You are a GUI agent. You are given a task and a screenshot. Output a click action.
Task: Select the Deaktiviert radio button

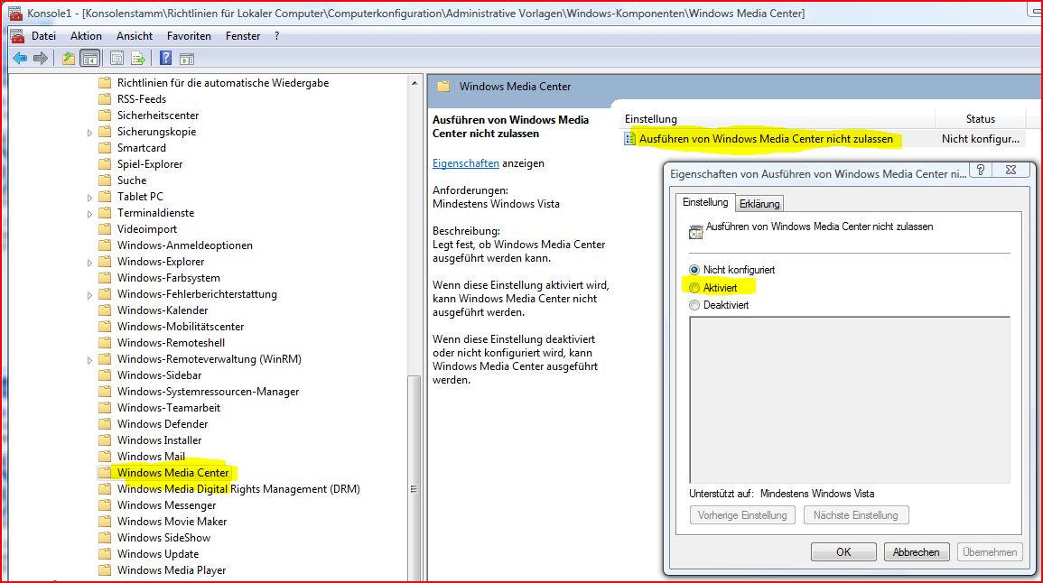click(694, 305)
